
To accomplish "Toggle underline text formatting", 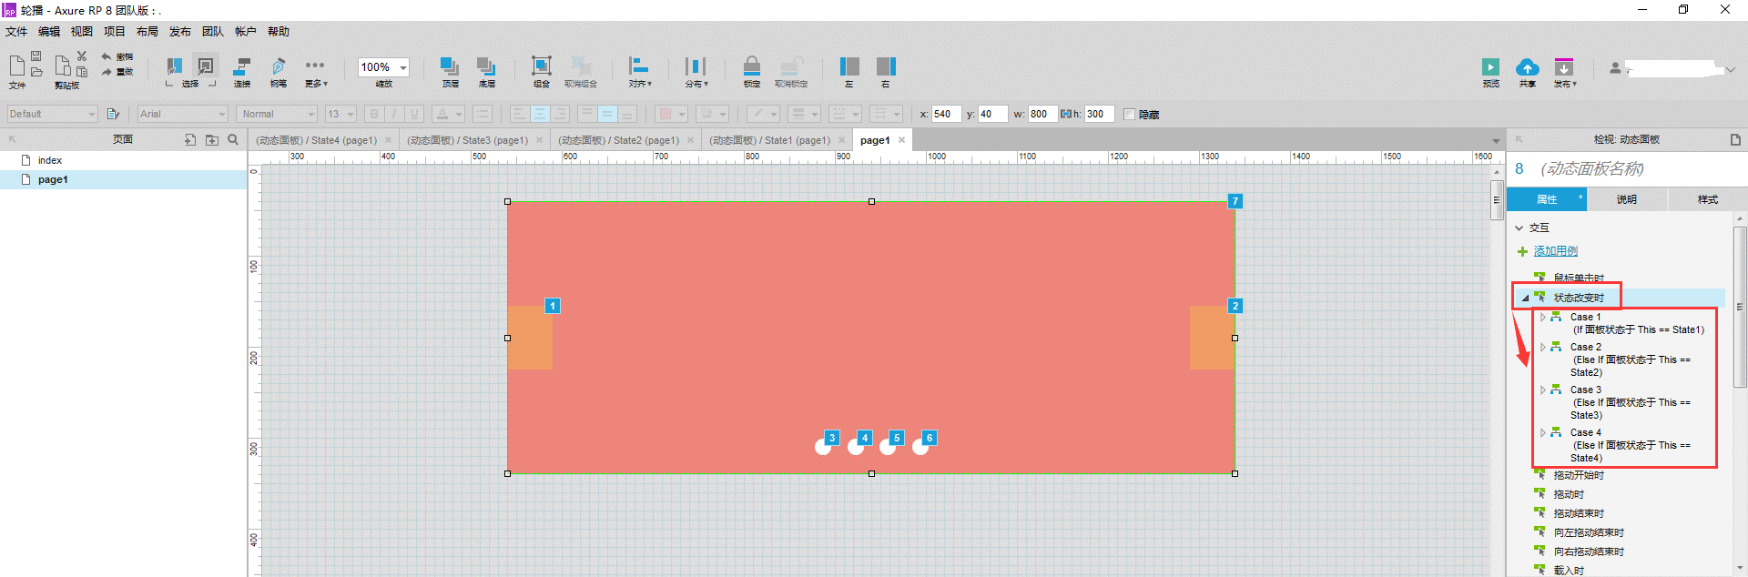I will (x=415, y=114).
